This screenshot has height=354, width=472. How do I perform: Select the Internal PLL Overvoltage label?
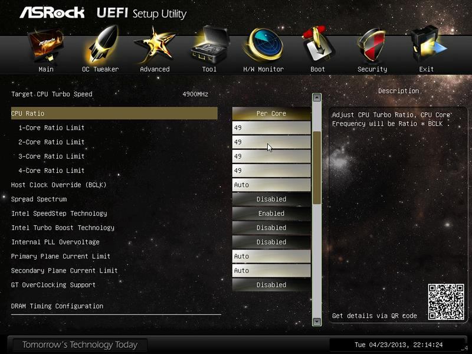55,242
